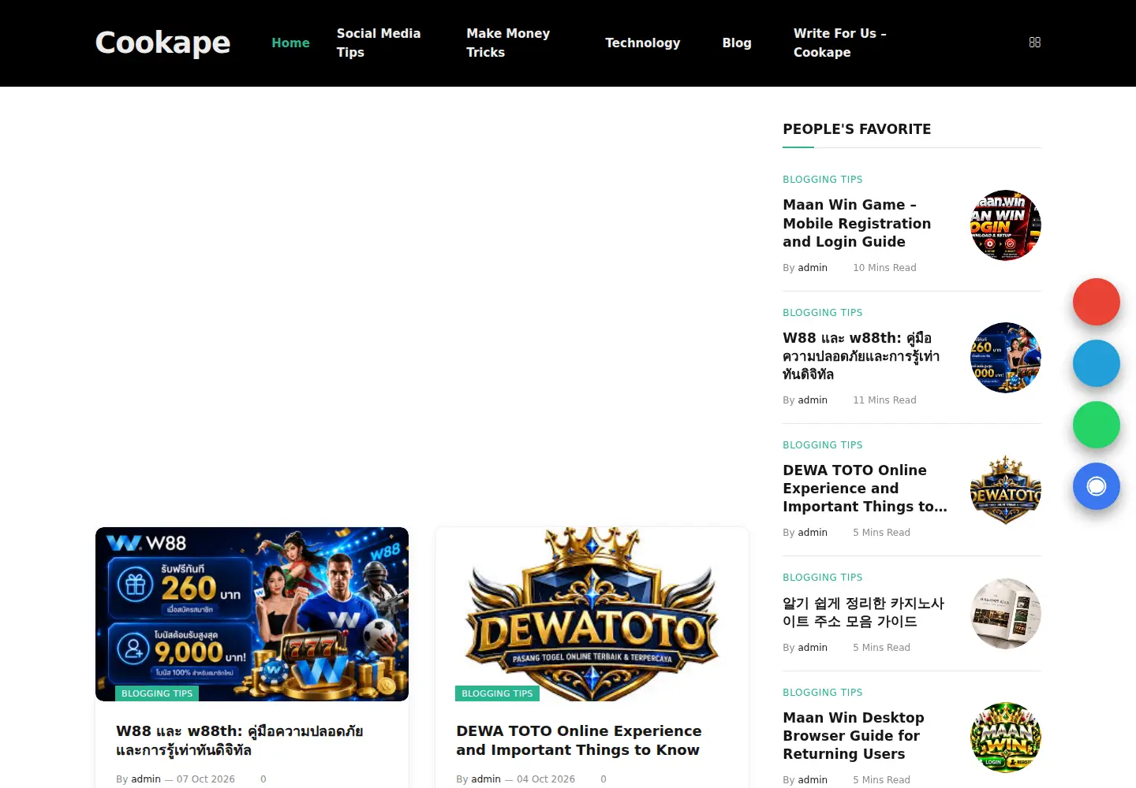Image resolution: width=1136 pixels, height=788 pixels.
Task: Open the blue chat bubble floating button
Action: pyautogui.click(x=1097, y=486)
